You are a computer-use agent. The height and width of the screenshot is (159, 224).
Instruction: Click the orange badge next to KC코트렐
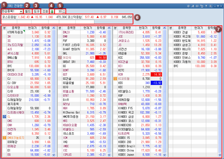115,79
